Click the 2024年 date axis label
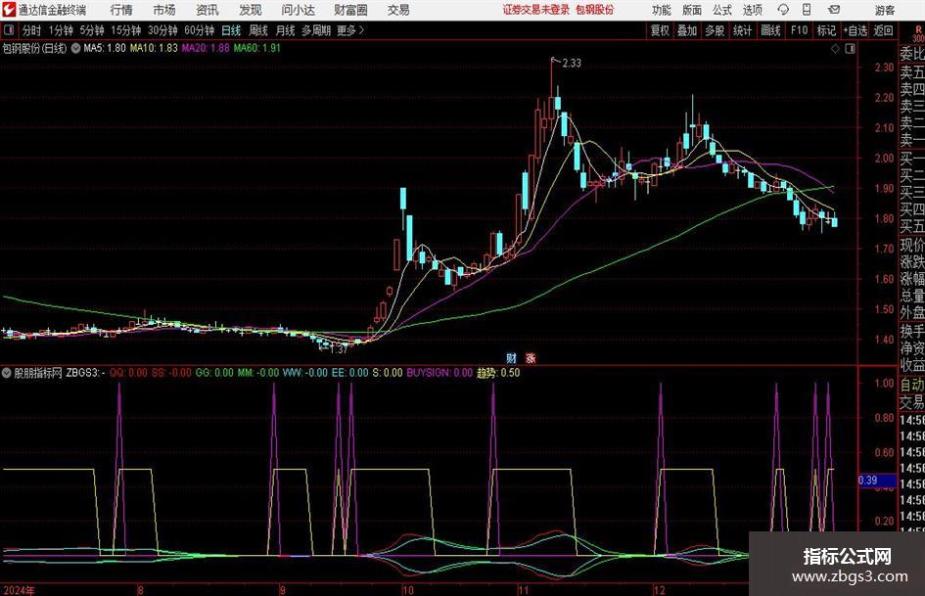 pos(19,590)
